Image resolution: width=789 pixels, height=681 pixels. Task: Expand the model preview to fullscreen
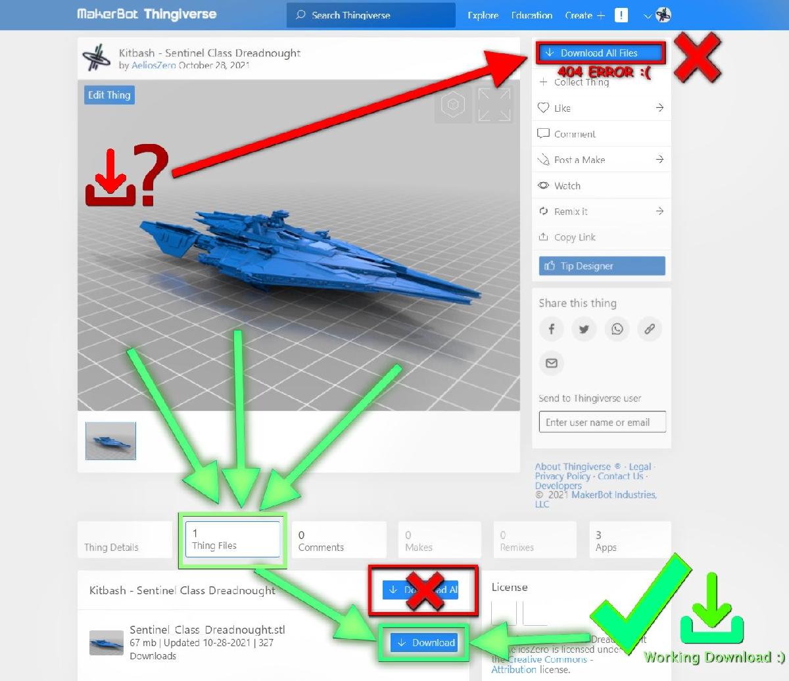point(494,104)
